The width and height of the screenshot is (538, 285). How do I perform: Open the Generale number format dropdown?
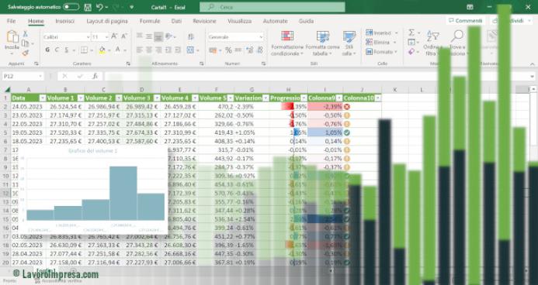[x=261, y=37]
